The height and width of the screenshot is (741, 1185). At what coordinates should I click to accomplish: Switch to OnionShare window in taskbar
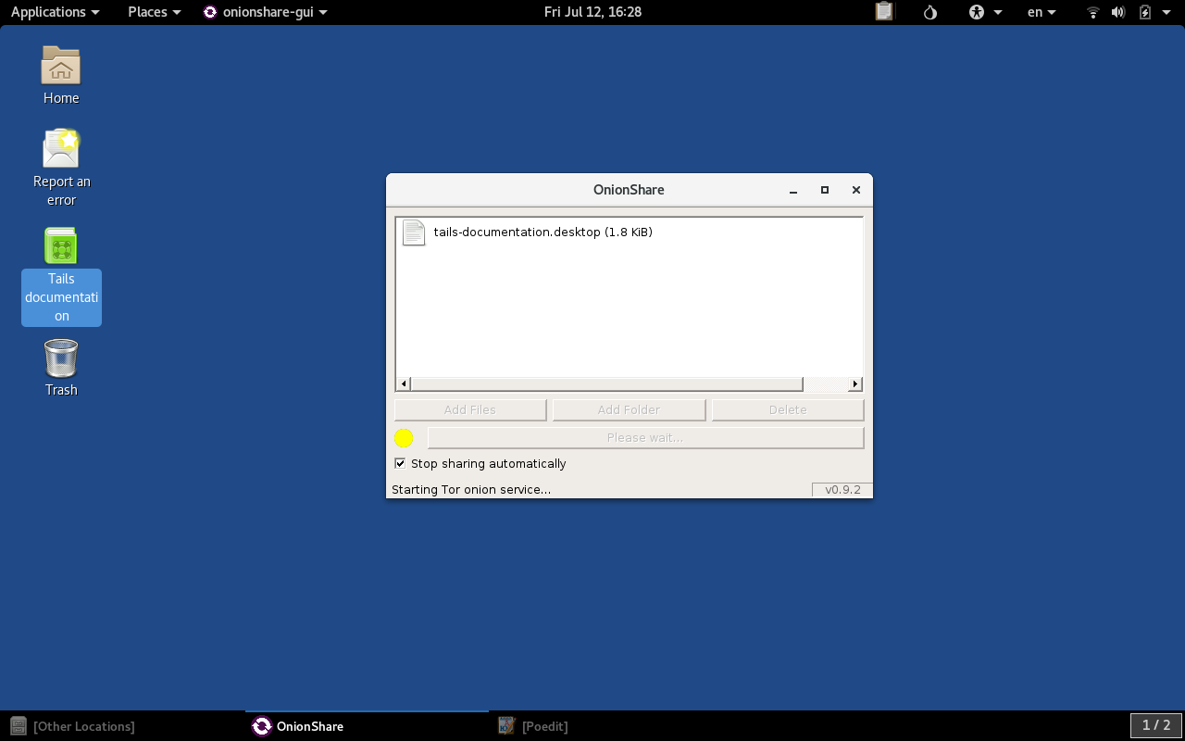pos(367,726)
